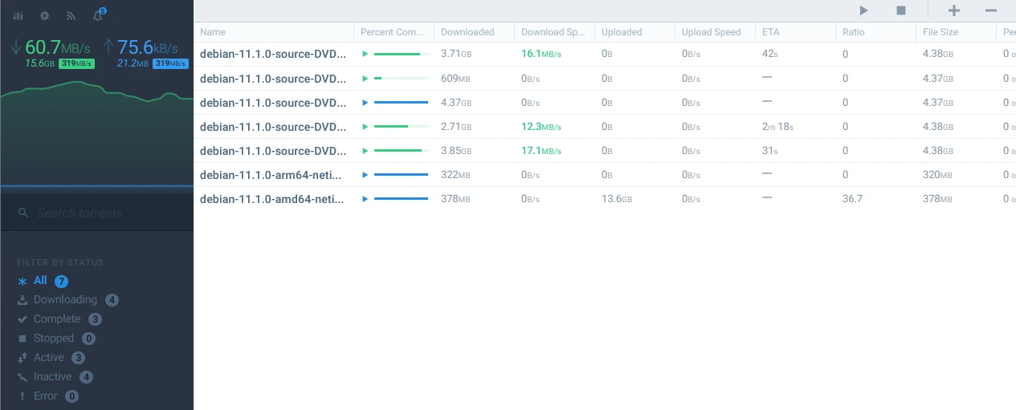1016x410 pixels.
Task: Sort by the File Size column header
Action: pyautogui.click(x=956, y=32)
